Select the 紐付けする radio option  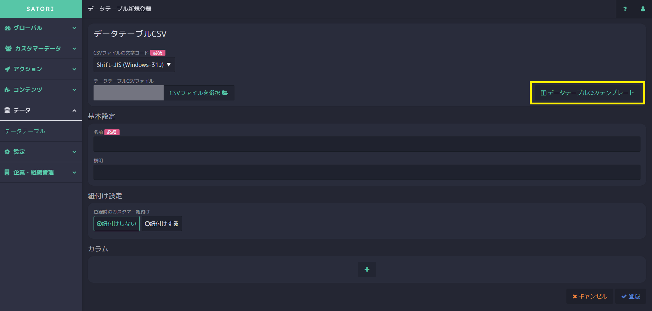coord(162,224)
